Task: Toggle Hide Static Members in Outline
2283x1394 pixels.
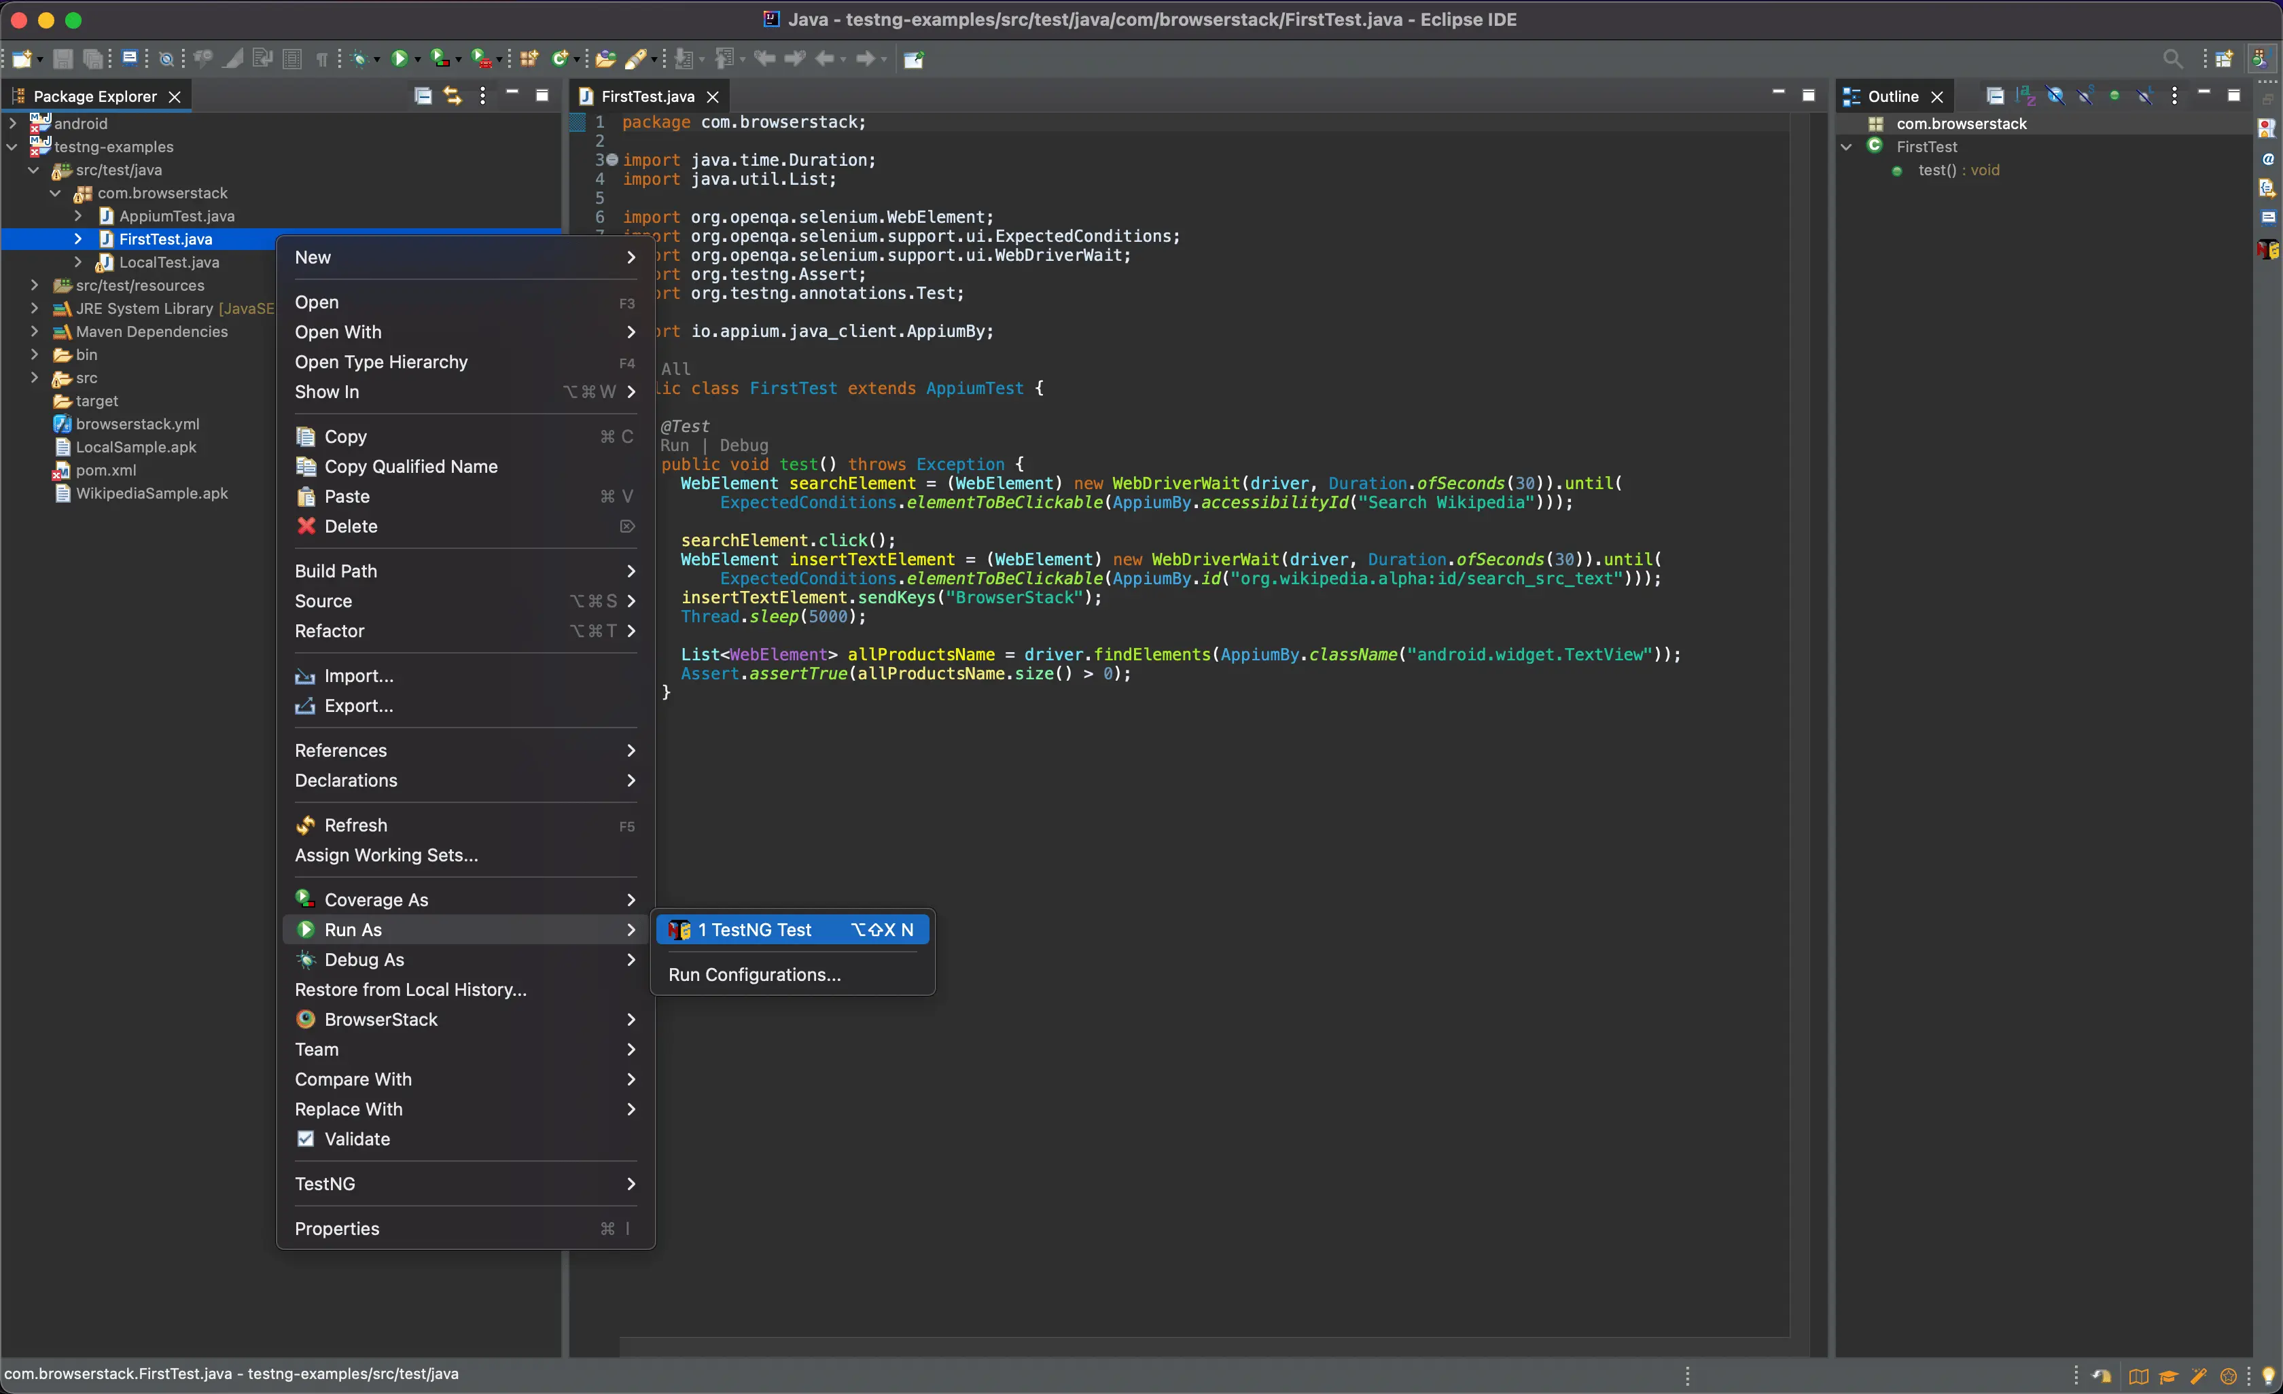Action: click(2085, 95)
